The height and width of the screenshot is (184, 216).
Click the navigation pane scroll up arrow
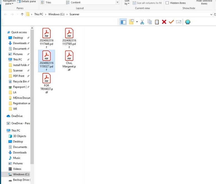(x=32, y=28)
